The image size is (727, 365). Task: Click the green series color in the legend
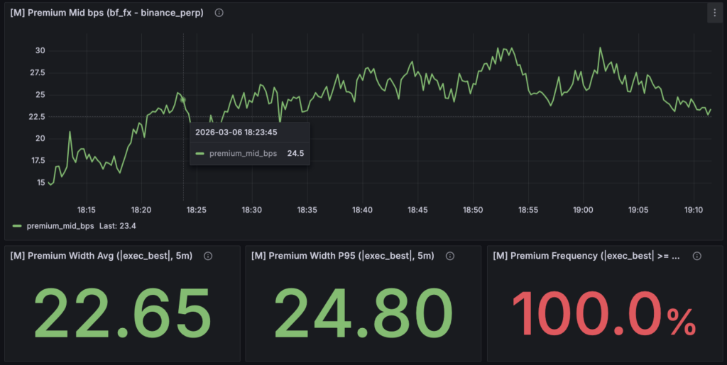(x=18, y=226)
